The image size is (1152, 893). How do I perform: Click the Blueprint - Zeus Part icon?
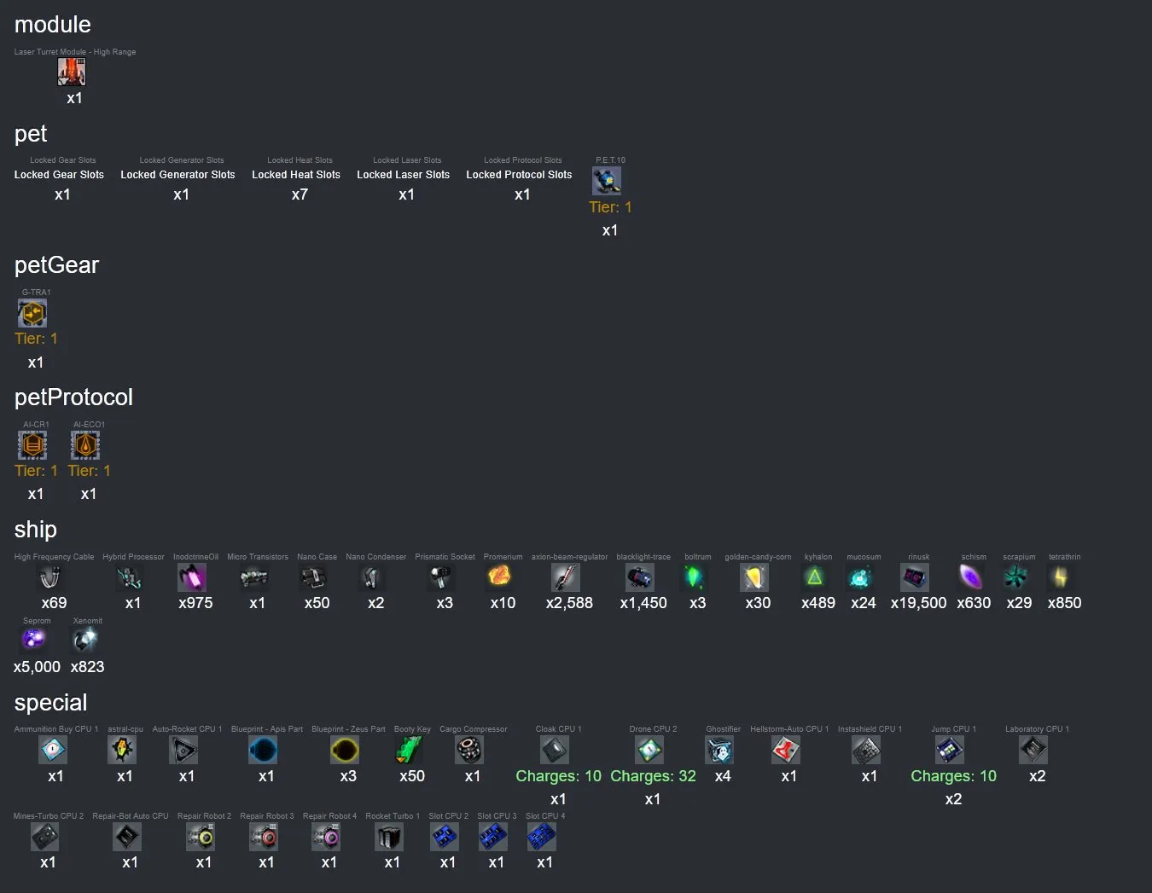(x=345, y=750)
